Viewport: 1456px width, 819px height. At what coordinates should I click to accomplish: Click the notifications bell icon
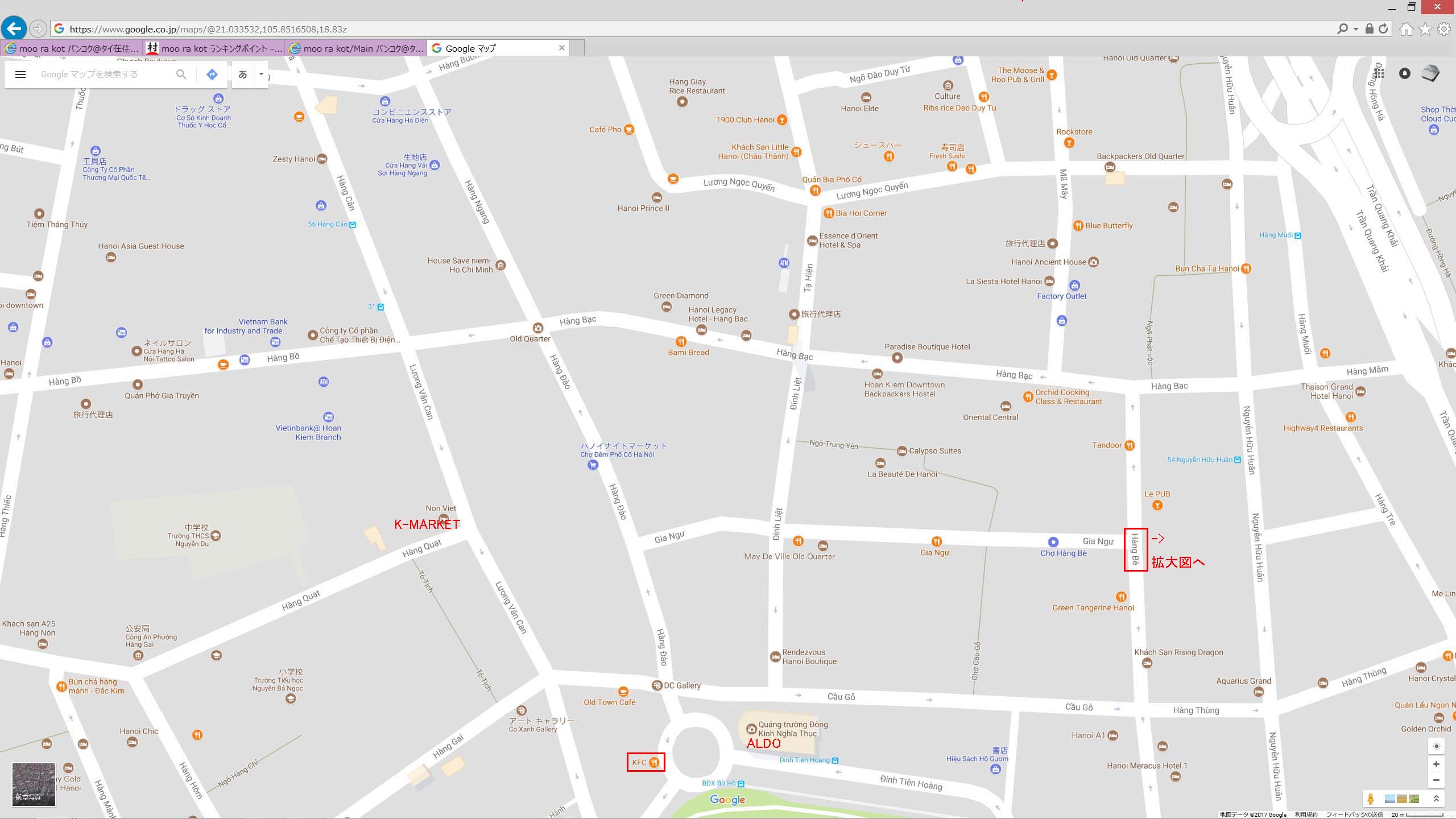click(1405, 73)
